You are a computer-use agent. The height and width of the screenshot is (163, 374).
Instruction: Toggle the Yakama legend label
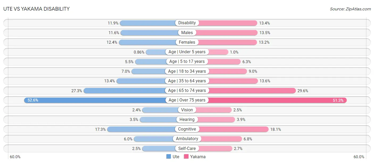[198, 157]
